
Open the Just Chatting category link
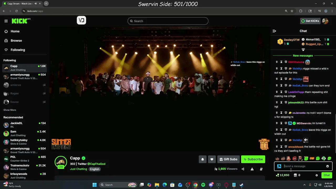pyautogui.click(x=78, y=169)
